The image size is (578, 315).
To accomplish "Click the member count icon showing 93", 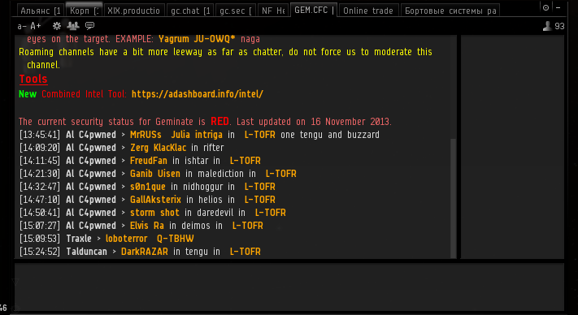I will pyautogui.click(x=547, y=26).
